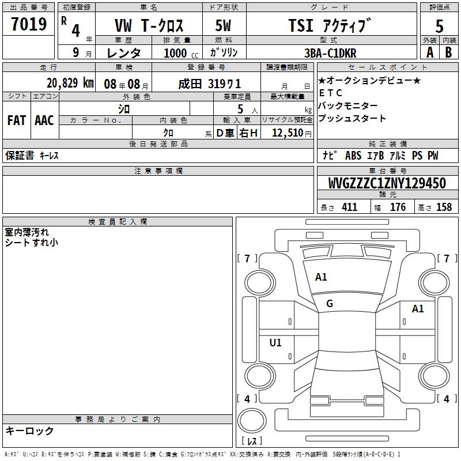
Task: Select chassis number WVGZZZC1ZNY129450
Action: (387, 183)
